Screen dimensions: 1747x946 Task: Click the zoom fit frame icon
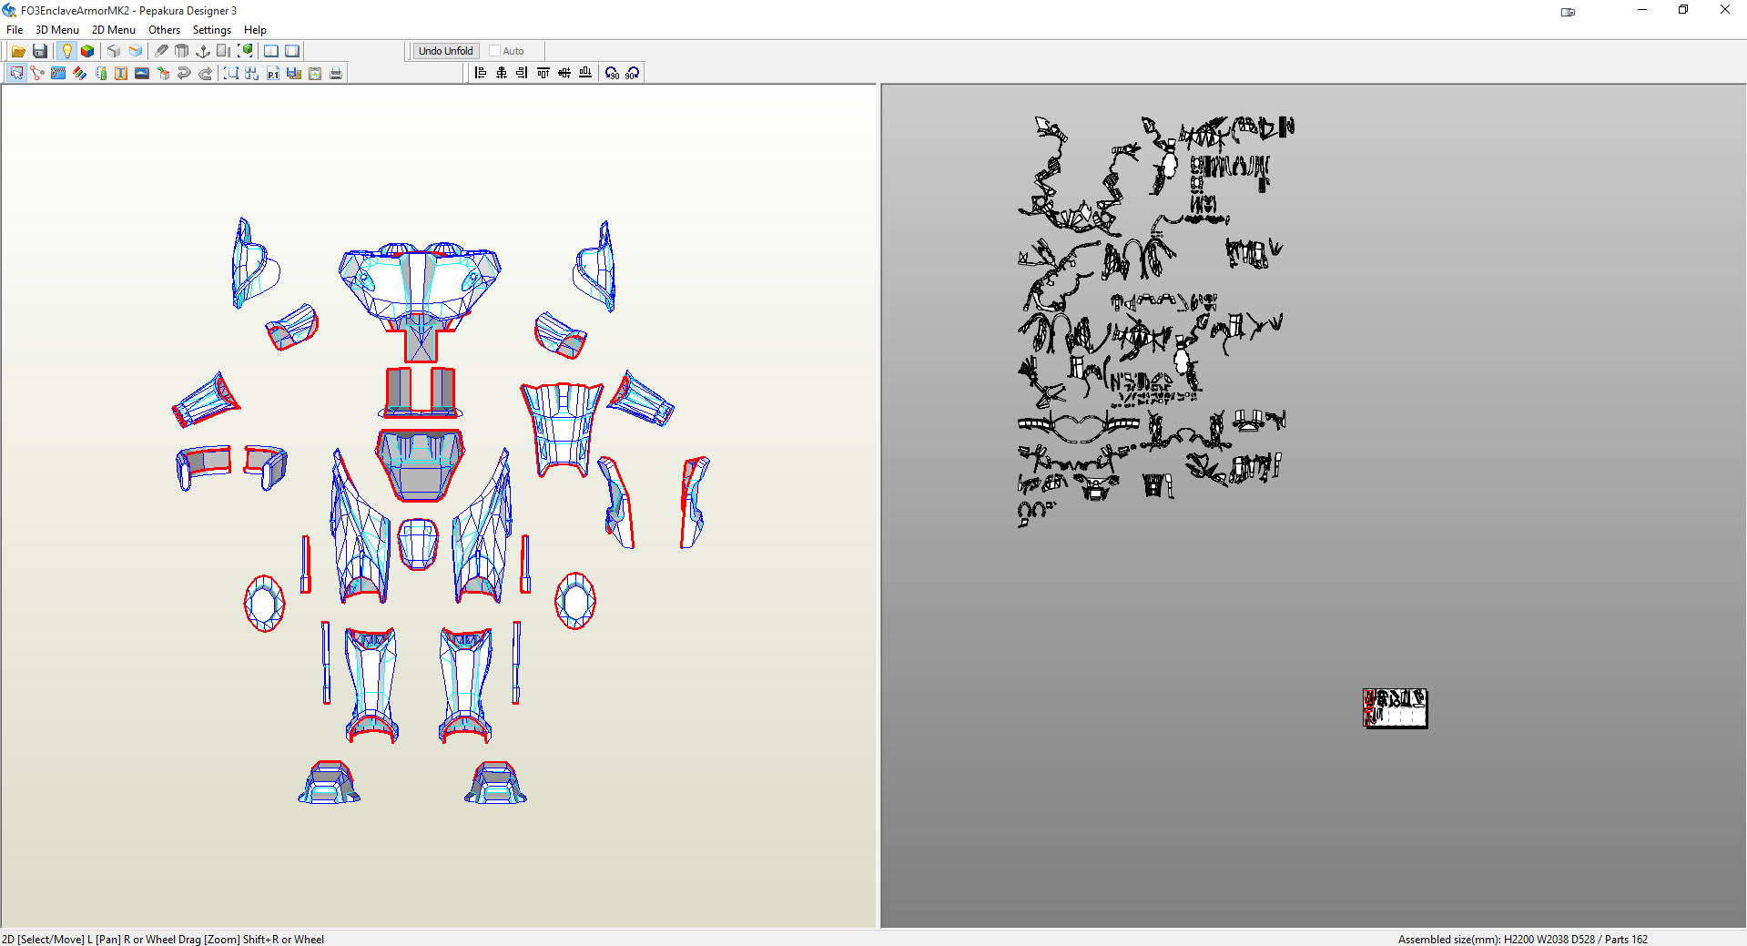point(231,73)
